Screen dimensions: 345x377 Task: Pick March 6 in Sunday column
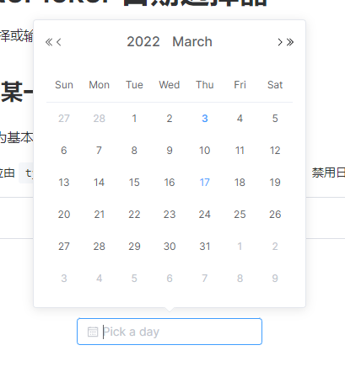coord(64,151)
